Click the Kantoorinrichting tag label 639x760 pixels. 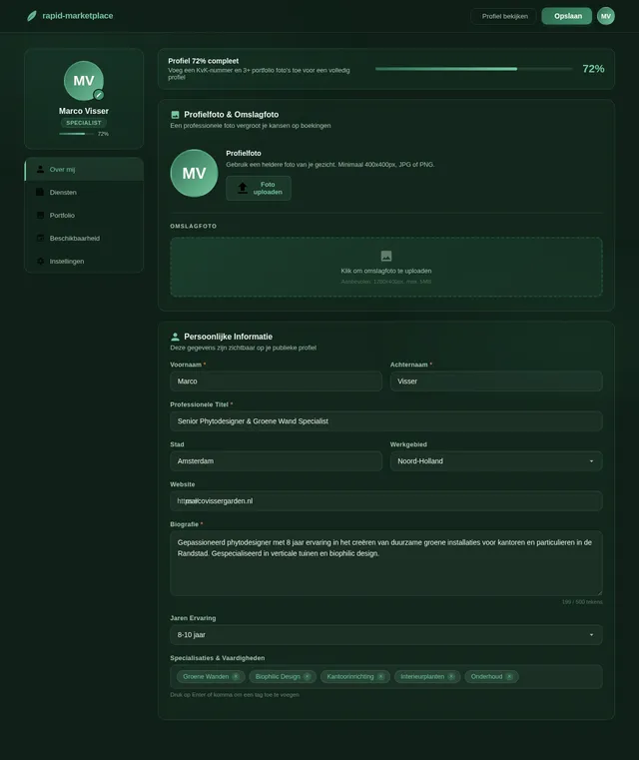click(350, 677)
